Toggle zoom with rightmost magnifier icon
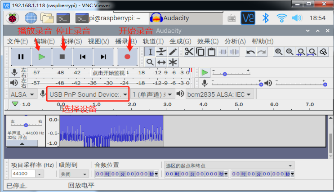This screenshot has width=334, height=192. [x=324, y=52]
